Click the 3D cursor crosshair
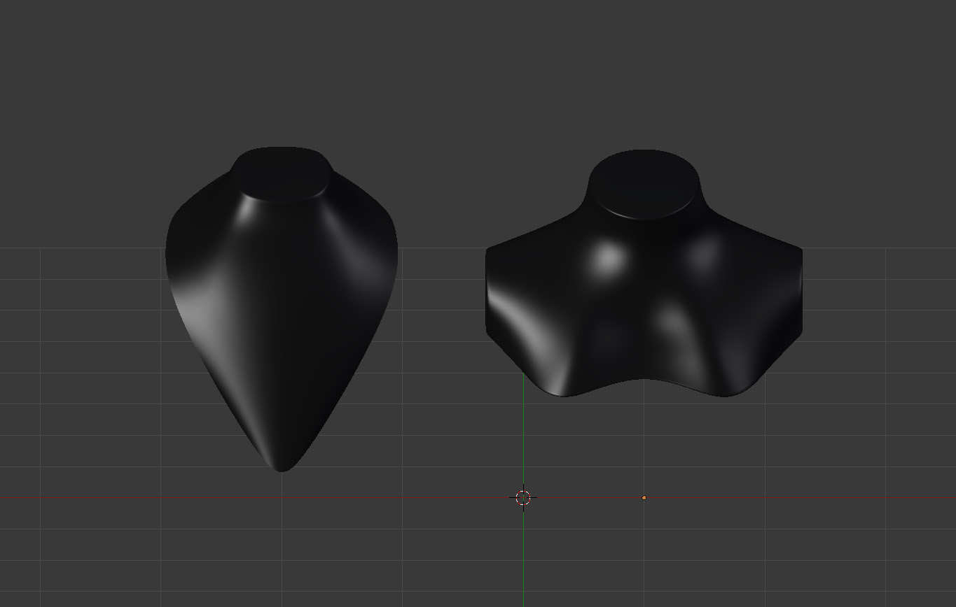This screenshot has width=956, height=607. point(524,497)
